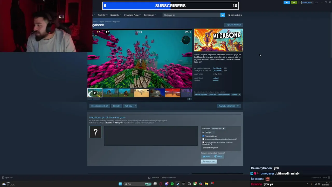Viewport: 332px width, 187px height.
Task: Open Topluluk Merkezi community hub
Action: (x=233, y=25)
